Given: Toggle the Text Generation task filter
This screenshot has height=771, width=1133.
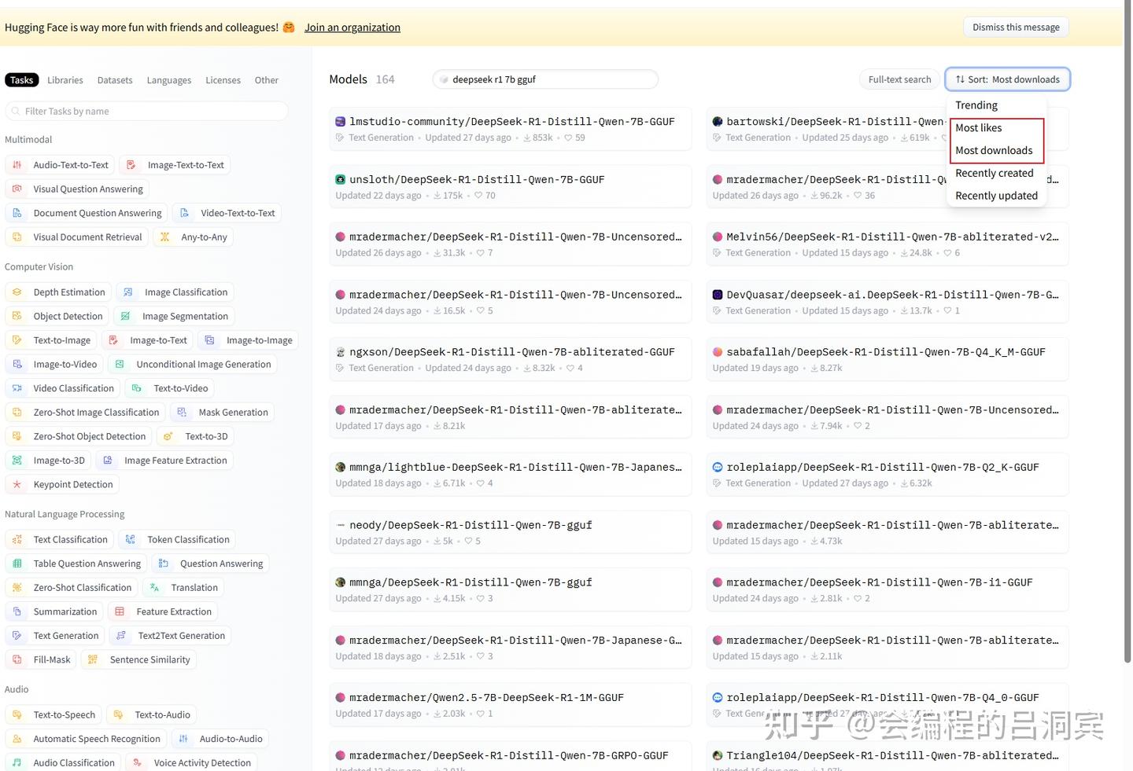Looking at the screenshot, I should point(55,636).
